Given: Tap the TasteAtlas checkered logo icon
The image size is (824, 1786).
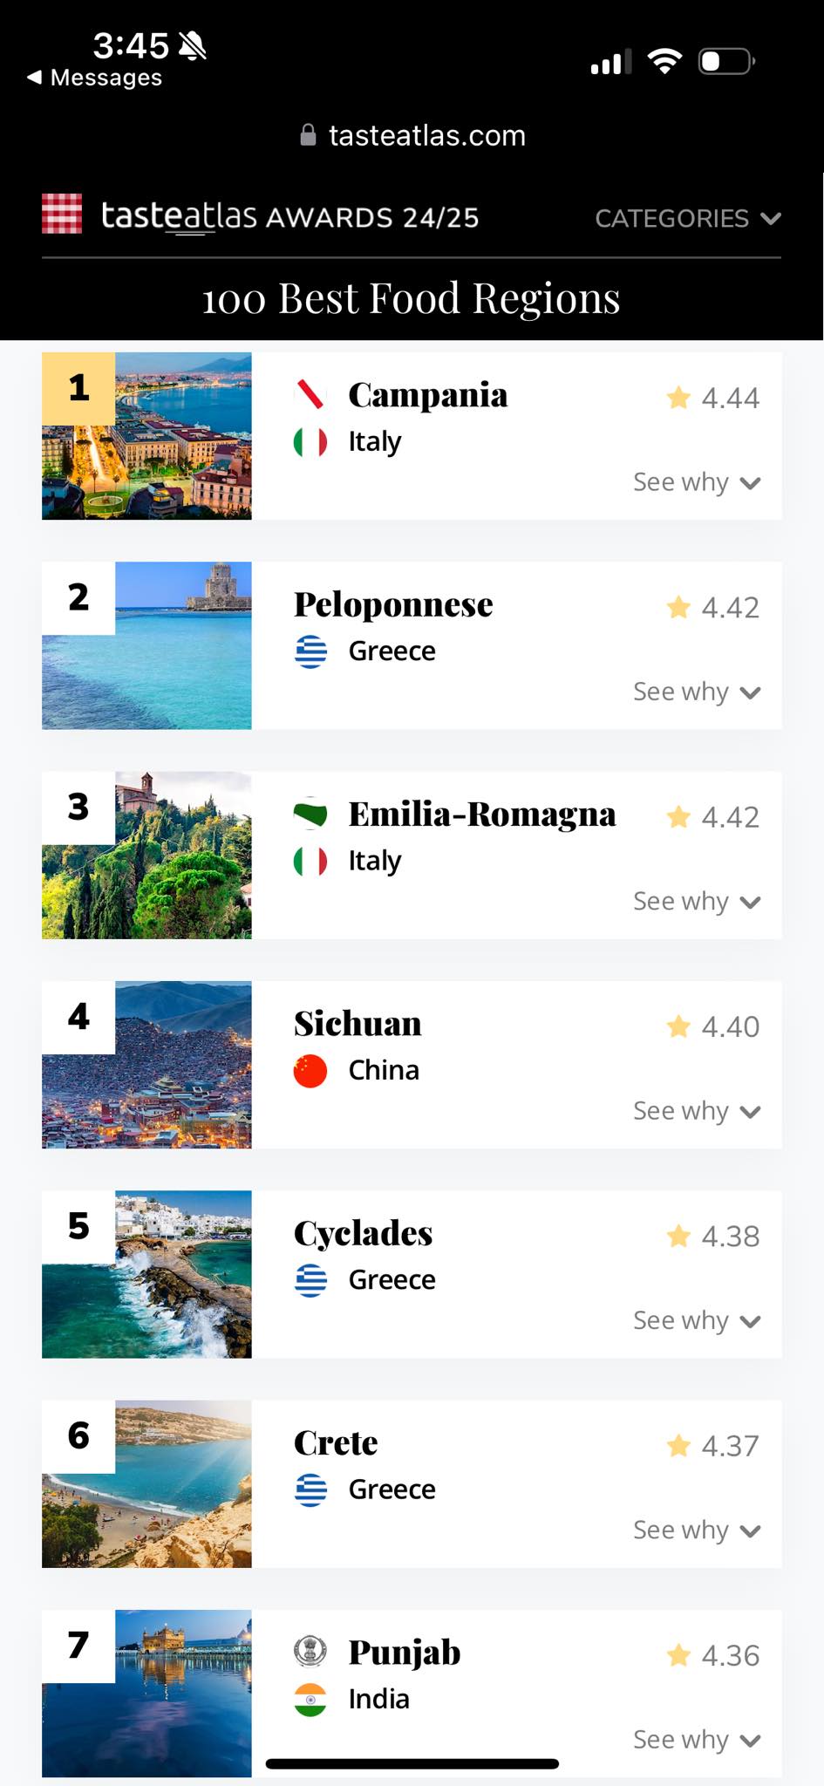Looking at the screenshot, I should (62, 214).
